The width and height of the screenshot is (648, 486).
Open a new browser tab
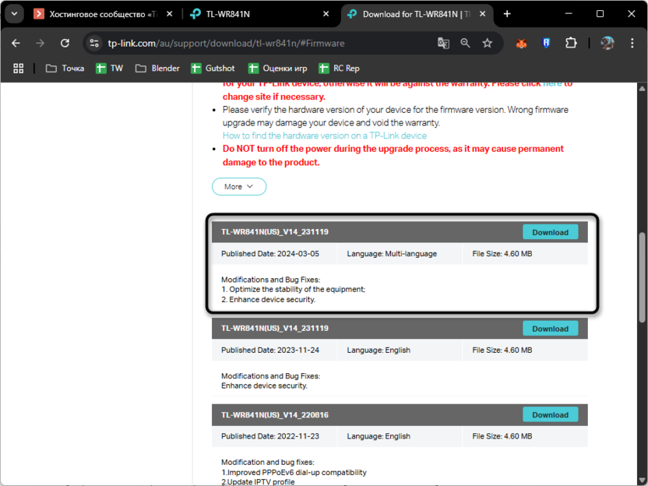(x=507, y=14)
